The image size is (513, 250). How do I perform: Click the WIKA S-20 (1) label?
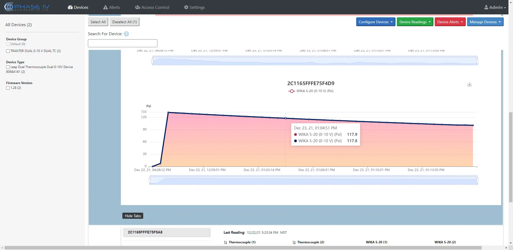click(x=376, y=242)
